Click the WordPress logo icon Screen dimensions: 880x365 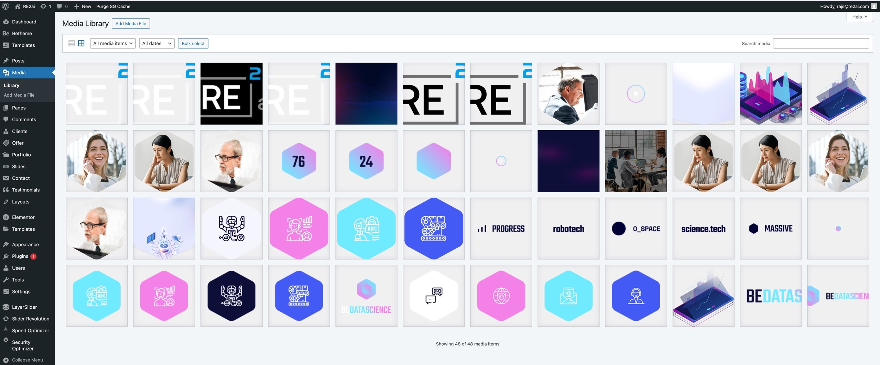pos(6,6)
